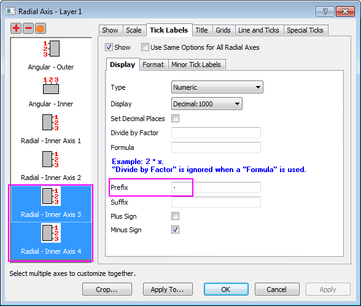Click the "Radial - Inner Axis 1" label
The image size is (361, 306).
pos(51,141)
